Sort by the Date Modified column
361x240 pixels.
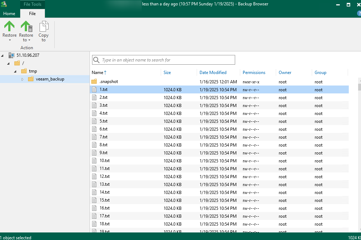click(213, 73)
